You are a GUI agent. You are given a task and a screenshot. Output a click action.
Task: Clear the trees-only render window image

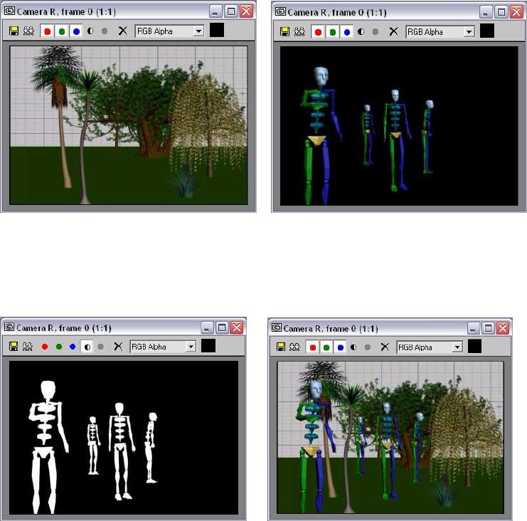[x=122, y=31]
